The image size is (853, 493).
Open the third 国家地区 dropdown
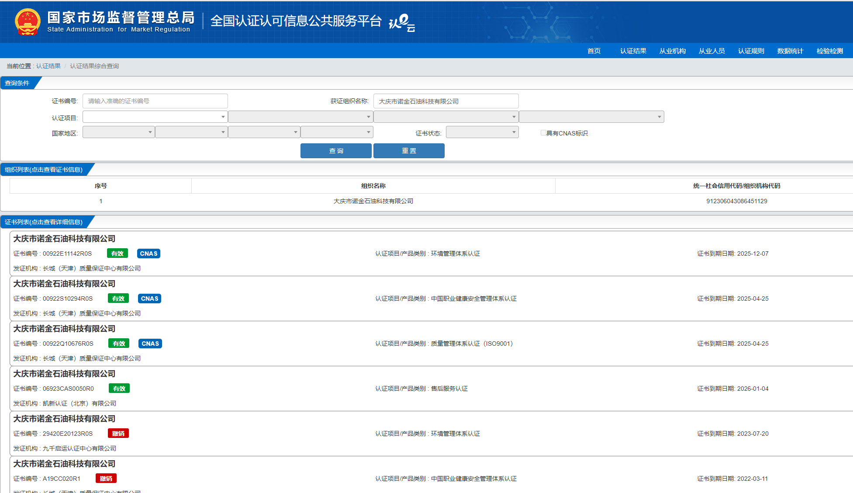coord(264,132)
